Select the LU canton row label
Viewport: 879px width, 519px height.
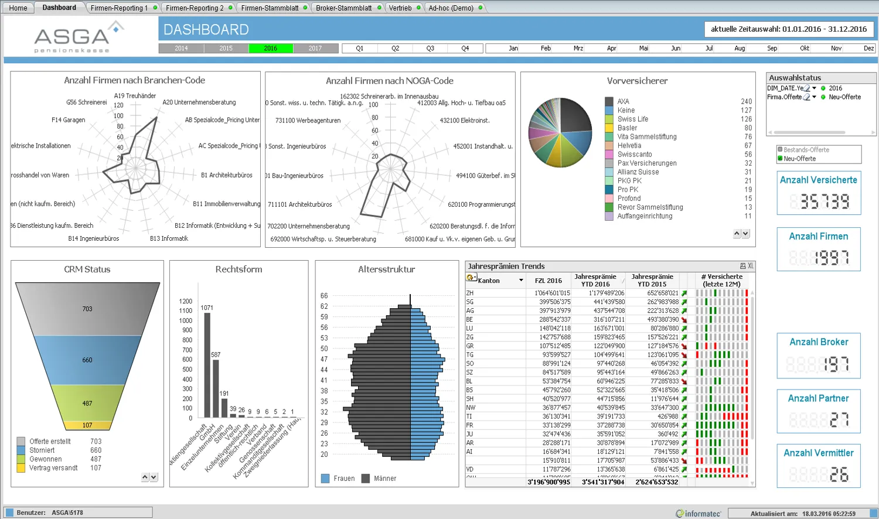(470, 329)
